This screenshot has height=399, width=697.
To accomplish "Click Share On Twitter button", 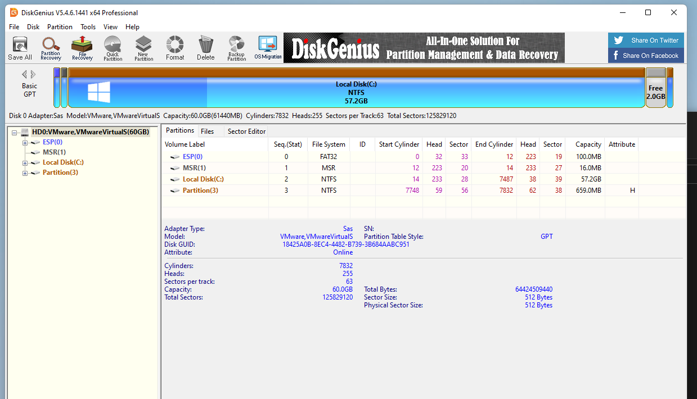I will (646, 40).
